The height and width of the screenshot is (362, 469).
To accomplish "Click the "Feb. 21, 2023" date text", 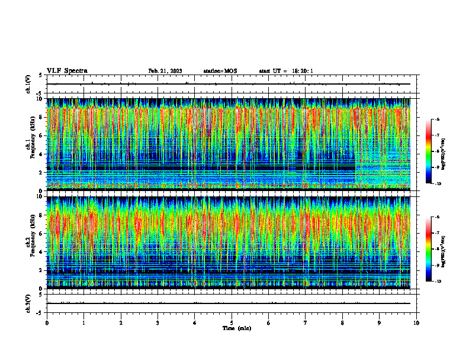I will (x=165, y=71).
